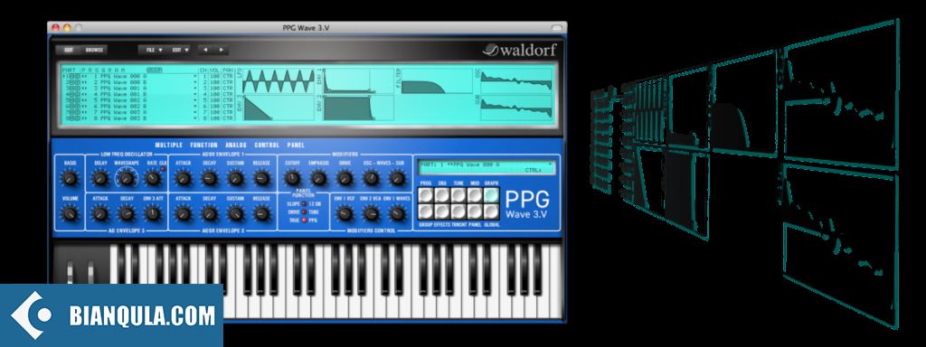Click the LFO DELAY knob
The image size is (926, 347).
100,178
